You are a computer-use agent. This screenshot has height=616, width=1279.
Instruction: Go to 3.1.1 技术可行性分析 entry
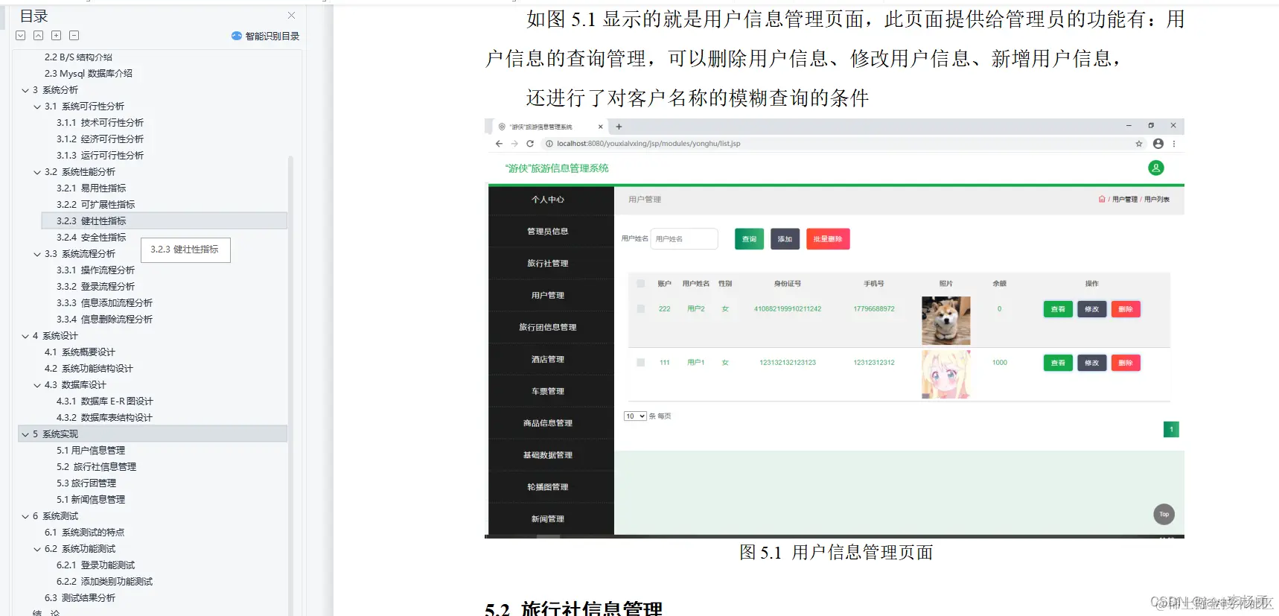tap(100, 123)
